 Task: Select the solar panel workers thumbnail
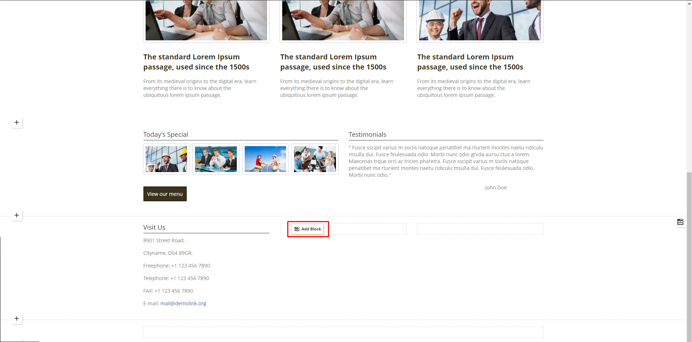tap(265, 159)
